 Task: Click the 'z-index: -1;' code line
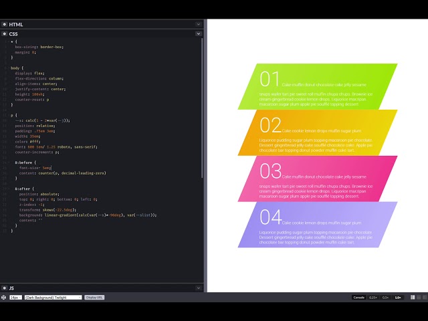(x=31, y=205)
